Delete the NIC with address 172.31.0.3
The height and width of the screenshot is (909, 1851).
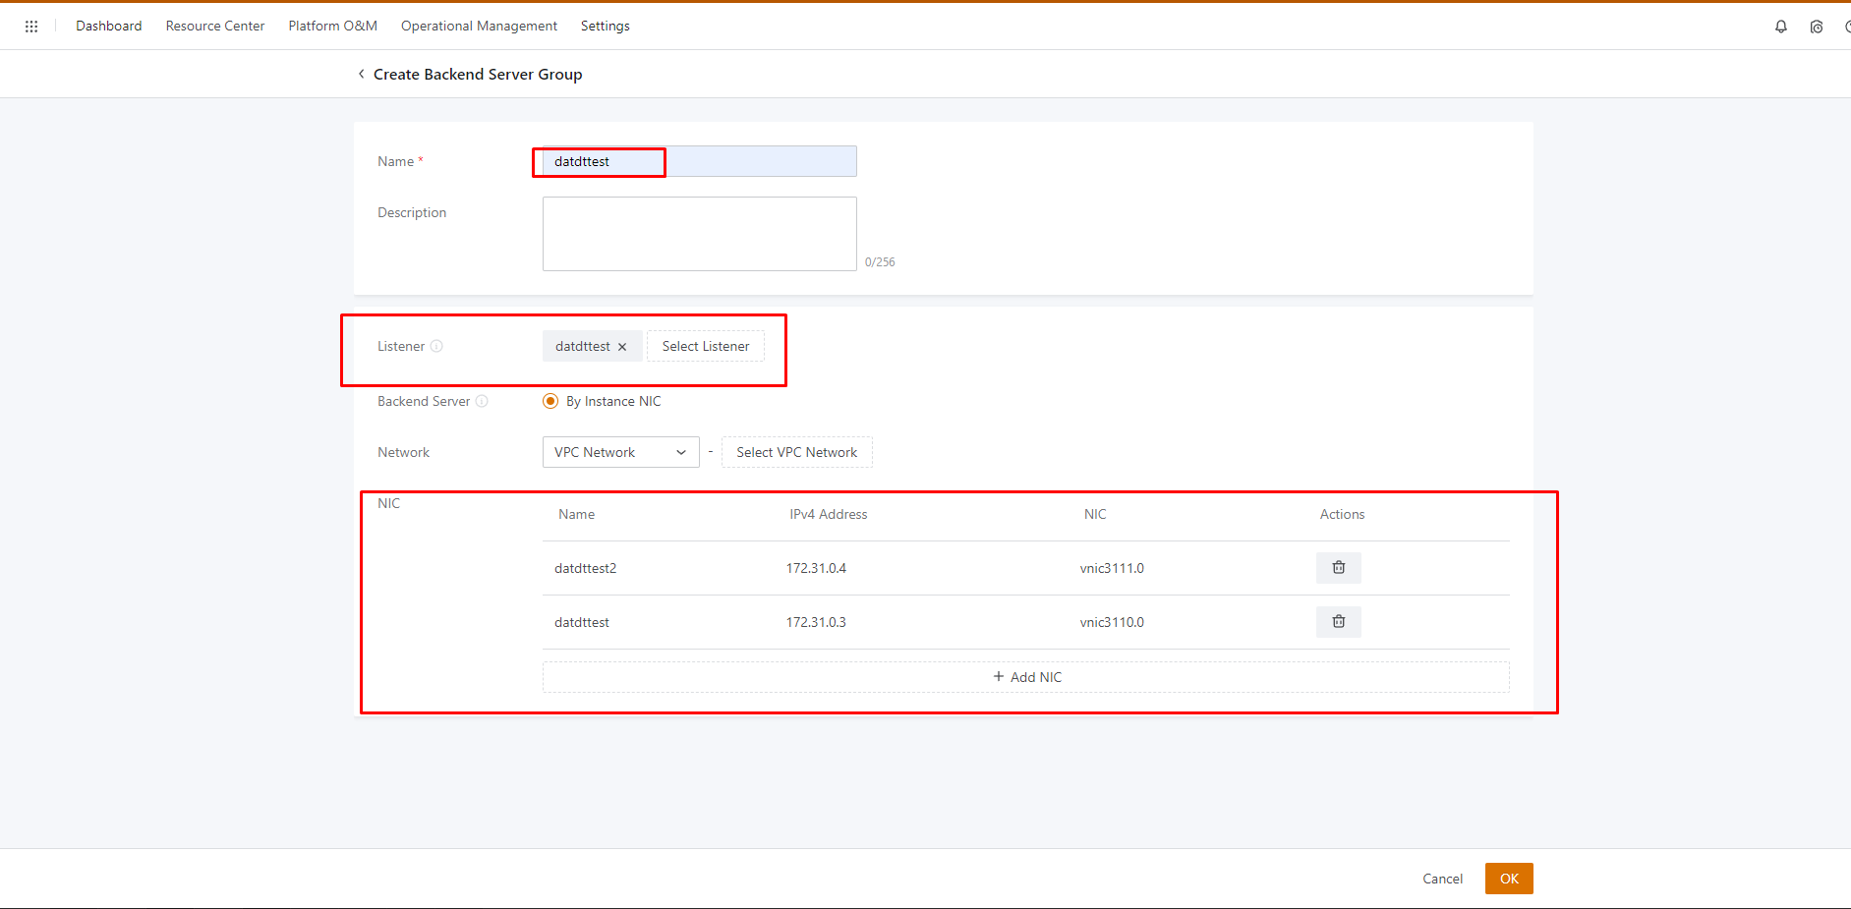click(x=1338, y=622)
